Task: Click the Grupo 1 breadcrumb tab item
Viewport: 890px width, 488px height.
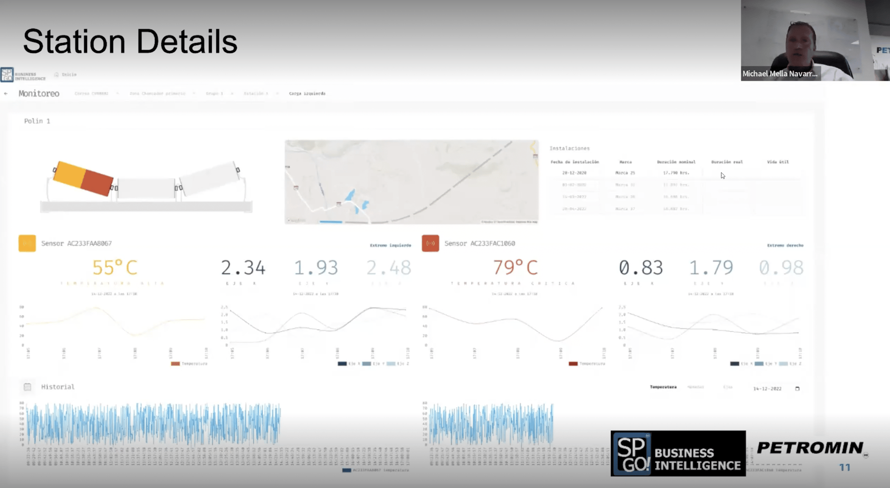Action: pyautogui.click(x=213, y=93)
